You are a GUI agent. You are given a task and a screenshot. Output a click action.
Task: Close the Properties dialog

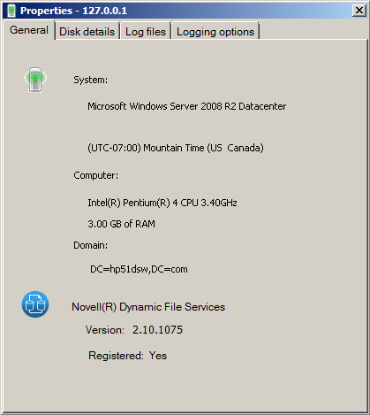[x=359, y=11]
